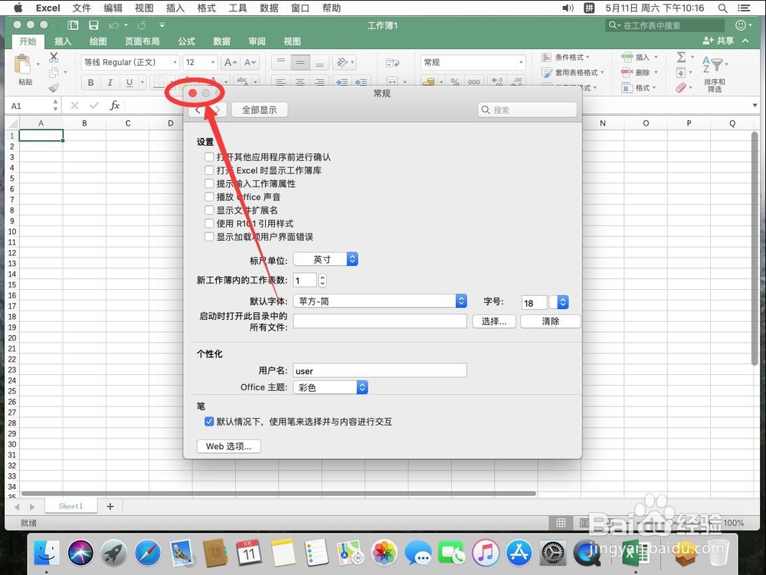Check confirm before opening other applications
Screen dimensions: 766x575
pos(209,157)
